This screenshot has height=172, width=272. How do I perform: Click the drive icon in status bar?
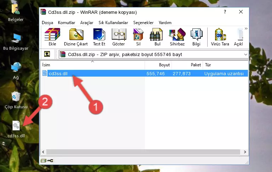(x=43, y=160)
